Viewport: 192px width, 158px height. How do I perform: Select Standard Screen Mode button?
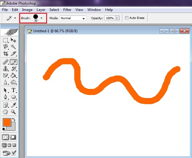(4, 145)
